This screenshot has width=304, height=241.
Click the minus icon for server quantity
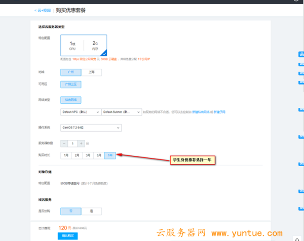point(64,143)
